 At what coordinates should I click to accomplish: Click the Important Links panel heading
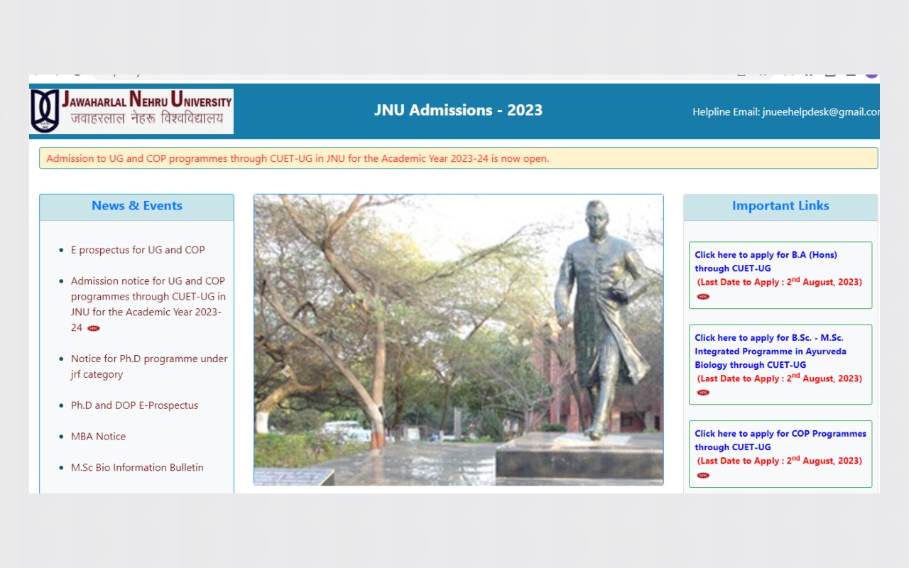coord(780,206)
